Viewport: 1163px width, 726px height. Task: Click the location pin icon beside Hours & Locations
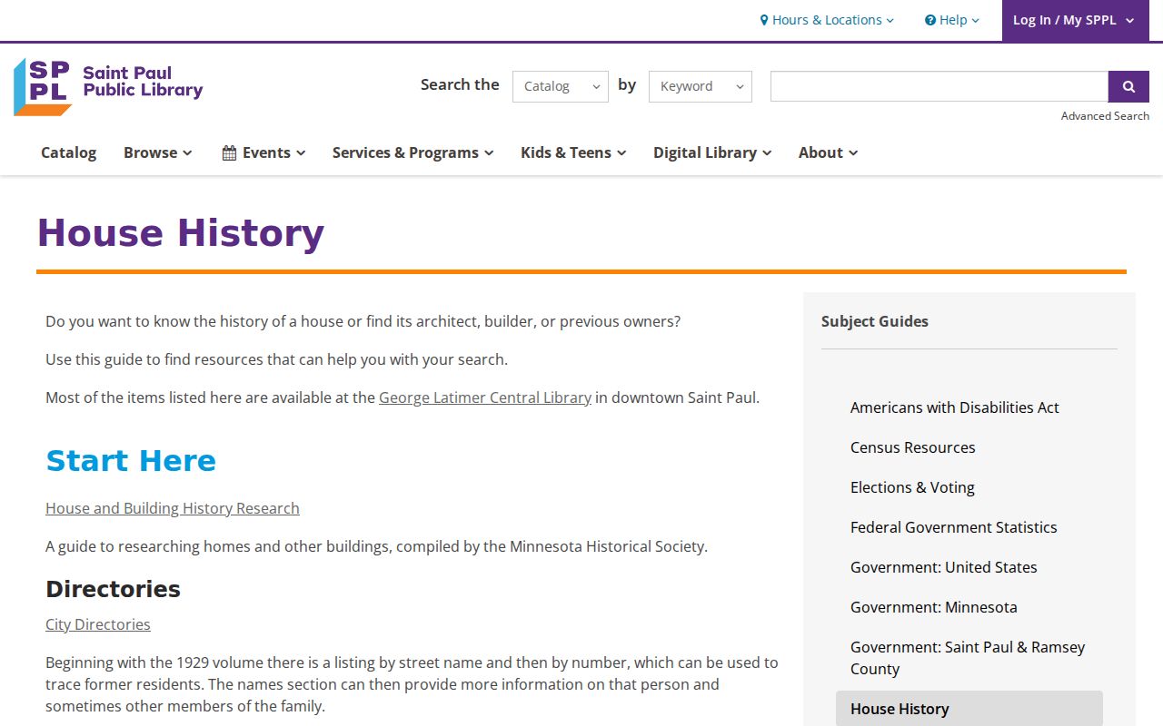[764, 20]
